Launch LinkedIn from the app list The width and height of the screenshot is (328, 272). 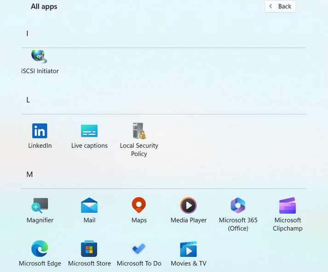coord(40,131)
